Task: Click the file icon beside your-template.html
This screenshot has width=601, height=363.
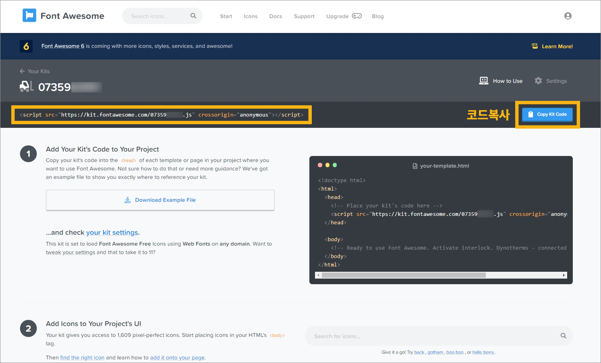Action: tap(415, 166)
